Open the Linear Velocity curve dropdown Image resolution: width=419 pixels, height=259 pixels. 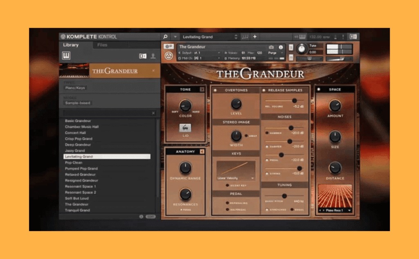236,178
